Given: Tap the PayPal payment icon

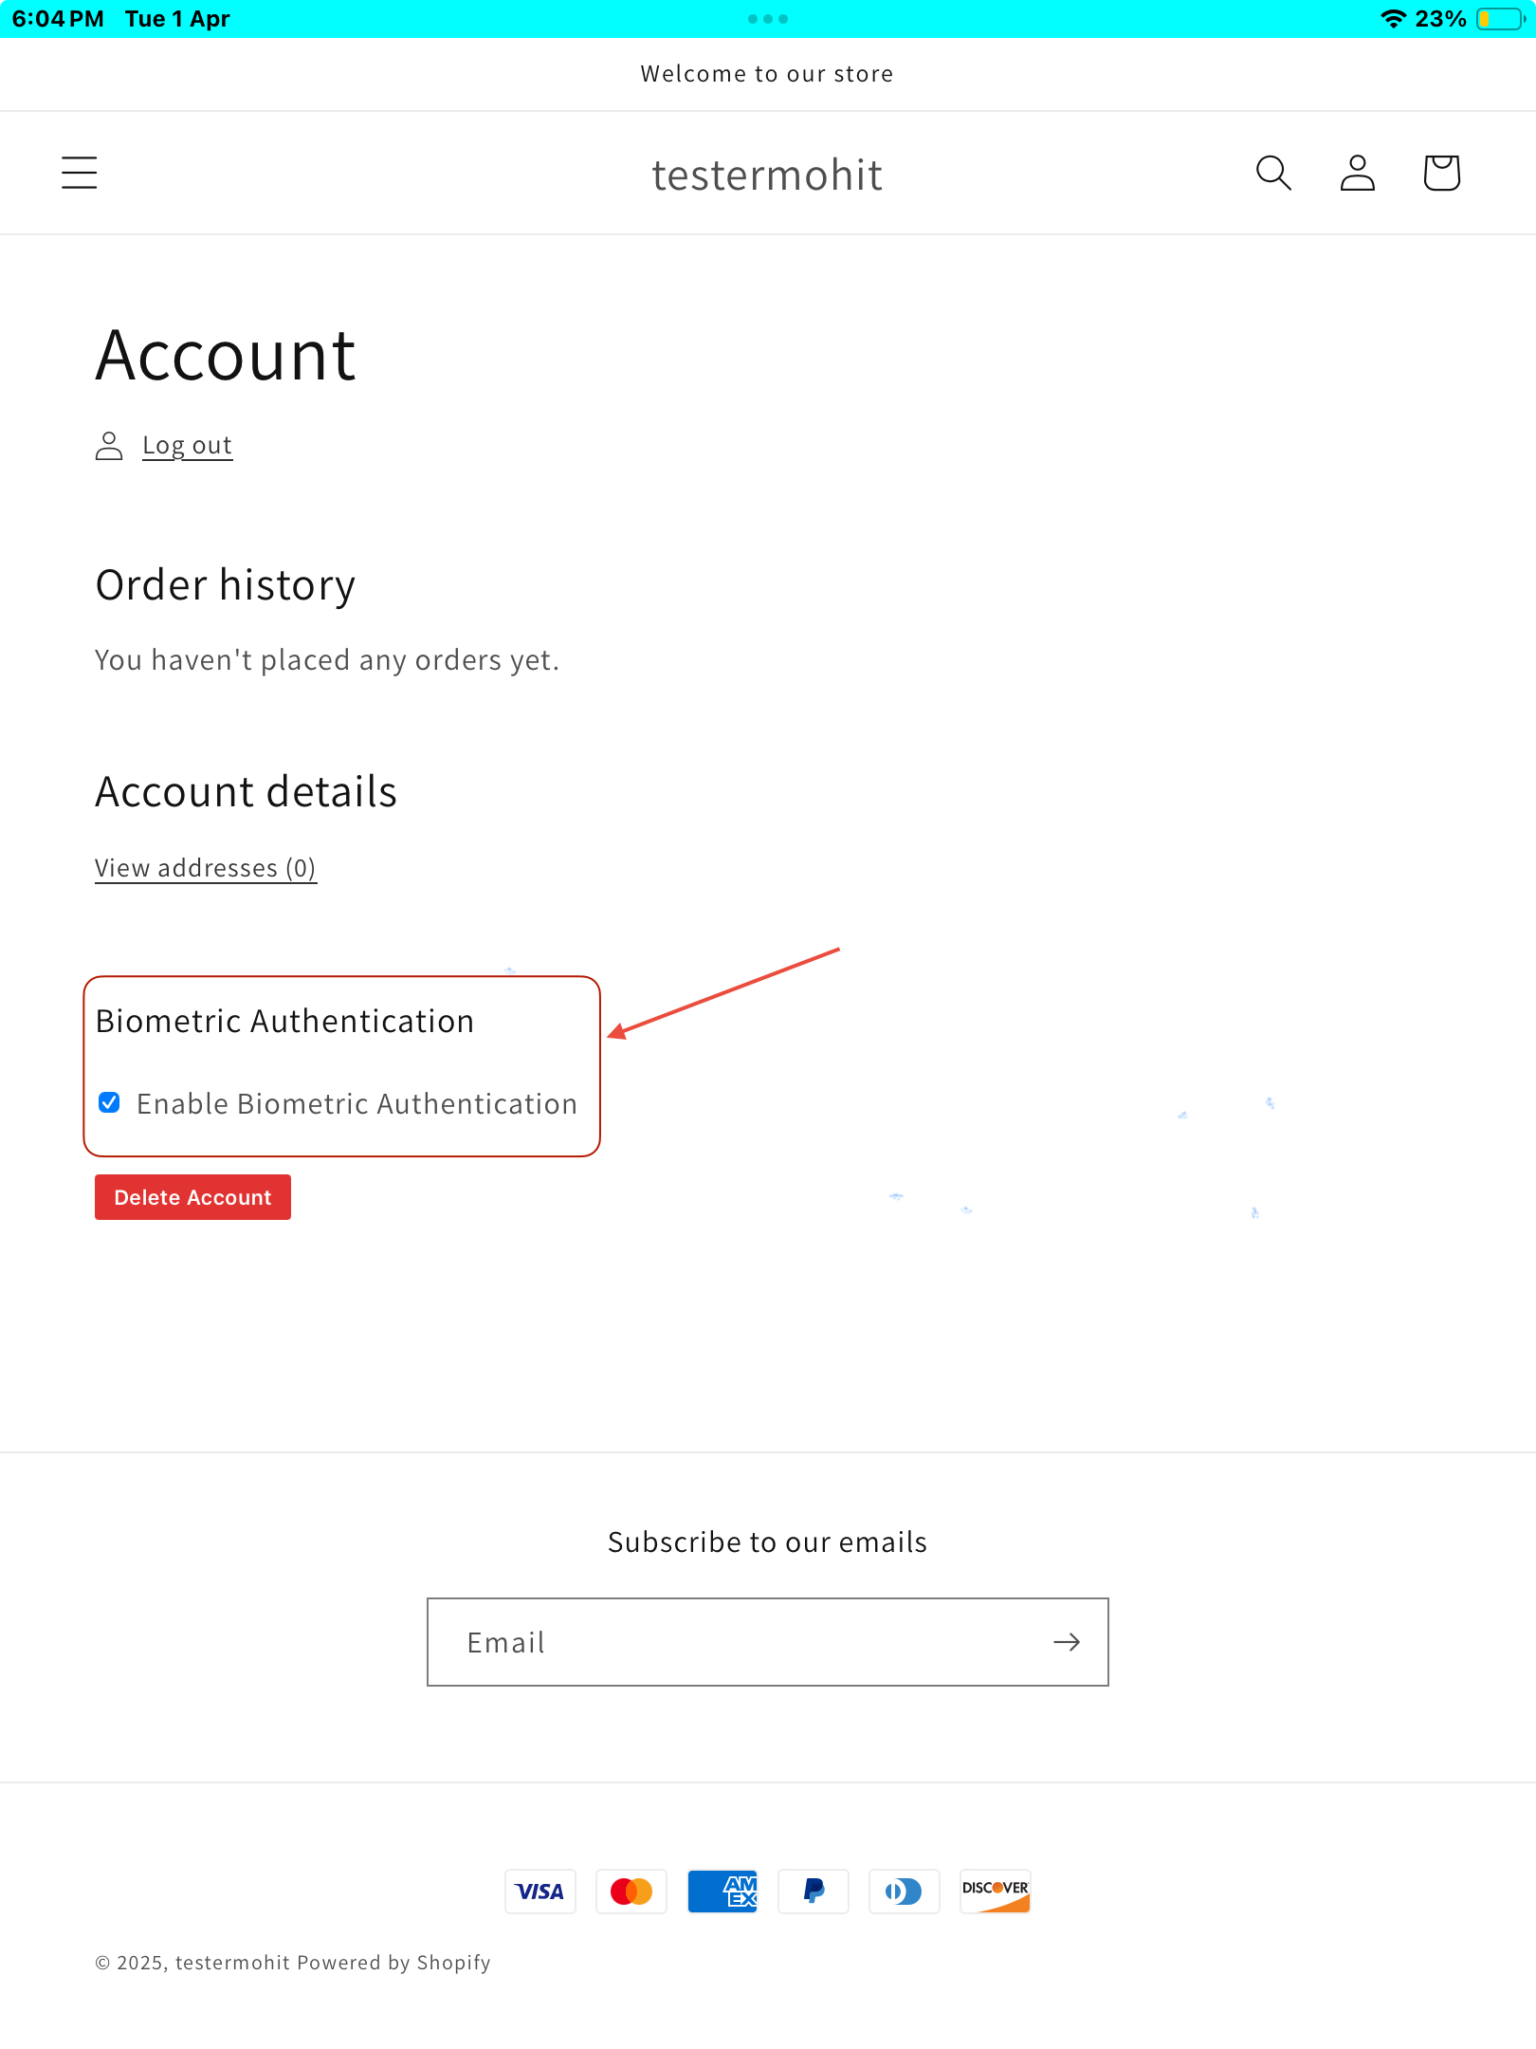Looking at the screenshot, I should (814, 1892).
